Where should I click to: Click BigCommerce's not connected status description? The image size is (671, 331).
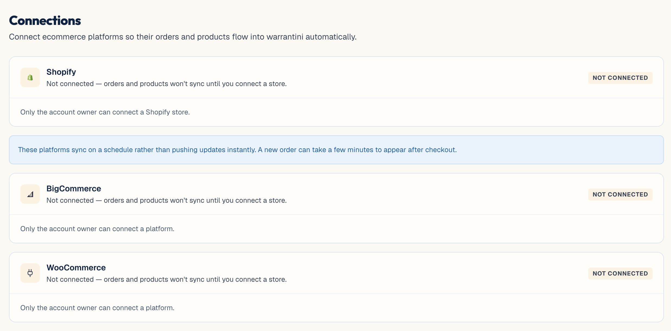(x=166, y=200)
